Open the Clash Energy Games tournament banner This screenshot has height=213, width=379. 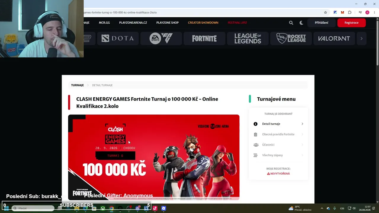coord(154,157)
